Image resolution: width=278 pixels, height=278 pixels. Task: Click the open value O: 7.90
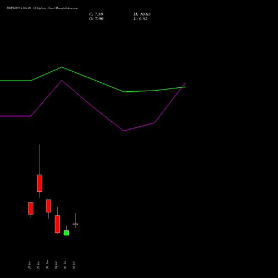[96, 19]
